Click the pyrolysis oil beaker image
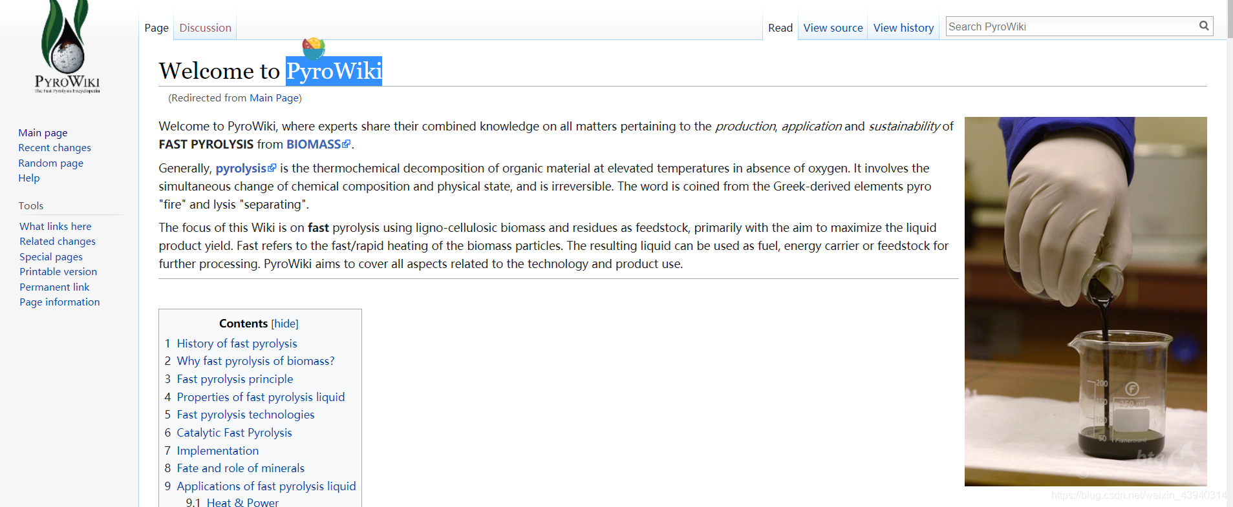The width and height of the screenshot is (1233, 507). 1086,301
